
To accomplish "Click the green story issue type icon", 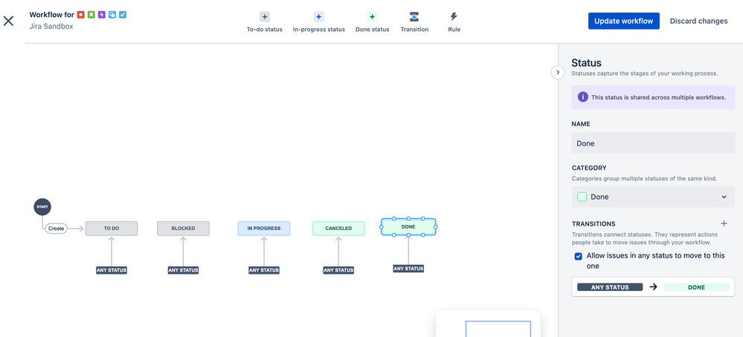I will (91, 15).
